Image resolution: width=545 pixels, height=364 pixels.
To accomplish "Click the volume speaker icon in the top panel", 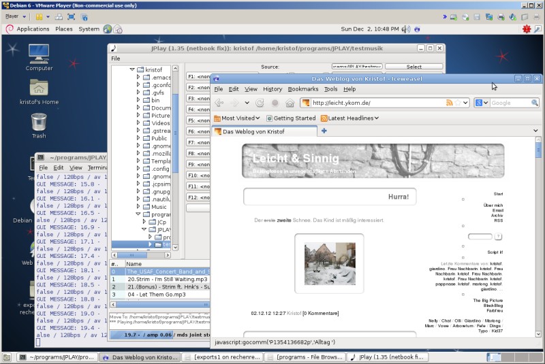I will [406, 29].
